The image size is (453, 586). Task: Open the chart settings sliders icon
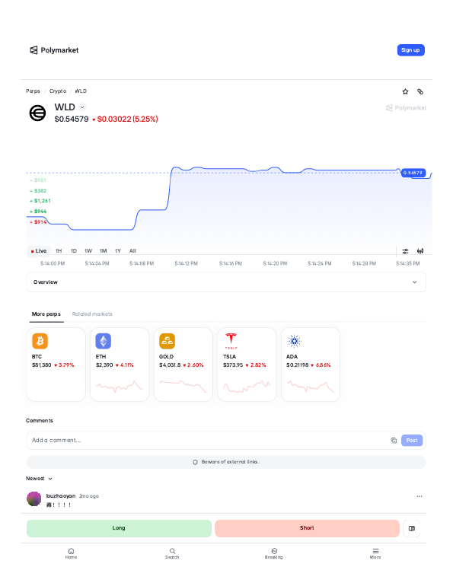click(x=405, y=251)
